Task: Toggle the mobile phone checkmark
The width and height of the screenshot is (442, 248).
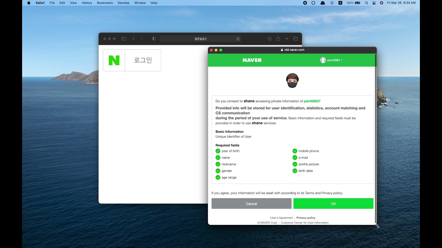Action: click(x=295, y=151)
